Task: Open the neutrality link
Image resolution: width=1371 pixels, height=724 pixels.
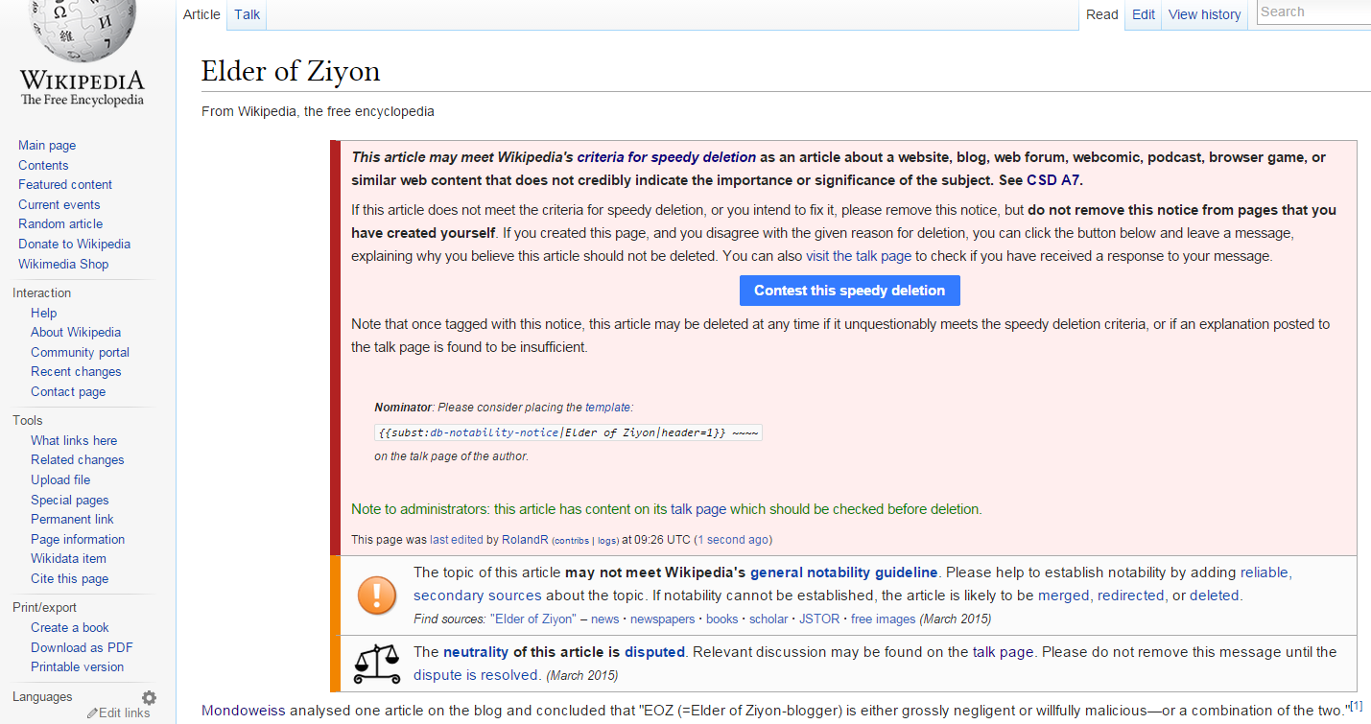Action: (x=476, y=652)
